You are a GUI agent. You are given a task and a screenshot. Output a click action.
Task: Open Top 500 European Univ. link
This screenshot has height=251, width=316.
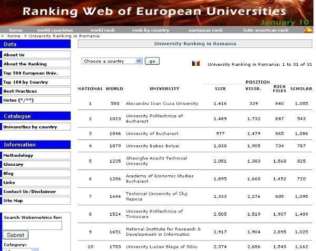pyautogui.click(x=36, y=73)
